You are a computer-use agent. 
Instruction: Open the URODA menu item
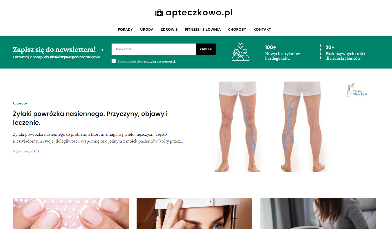147,29
